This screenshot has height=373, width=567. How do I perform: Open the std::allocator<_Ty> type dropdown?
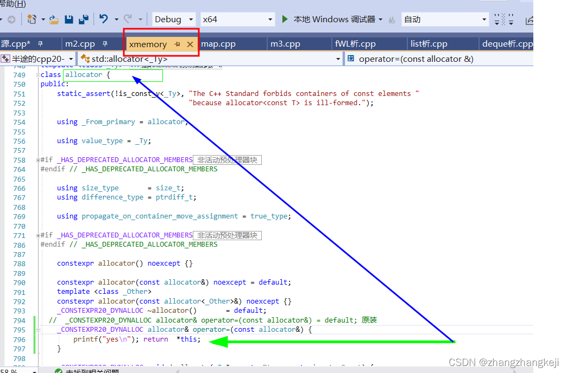pyautogui.click(x=338, y=59)
